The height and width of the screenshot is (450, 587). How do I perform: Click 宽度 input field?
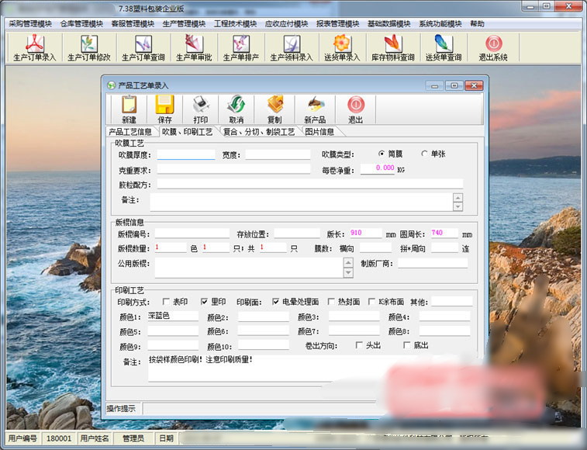pos(278,154)
